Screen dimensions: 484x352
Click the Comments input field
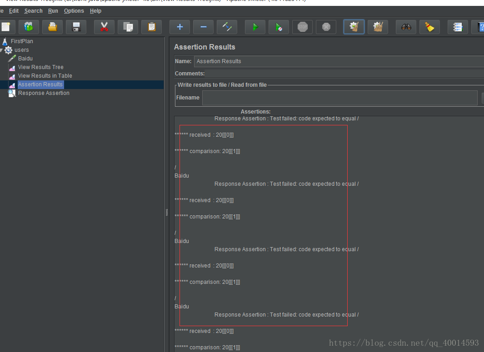click(x=345, y=74)
